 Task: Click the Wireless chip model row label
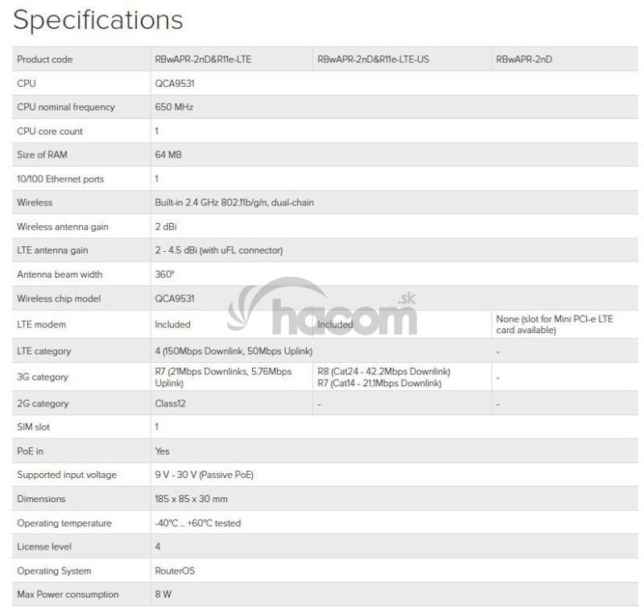click(59, 299)
